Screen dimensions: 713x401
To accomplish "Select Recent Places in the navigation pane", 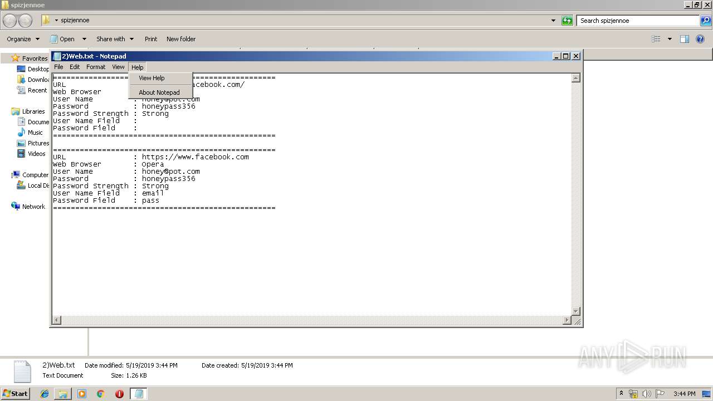I will pos(33,90).
